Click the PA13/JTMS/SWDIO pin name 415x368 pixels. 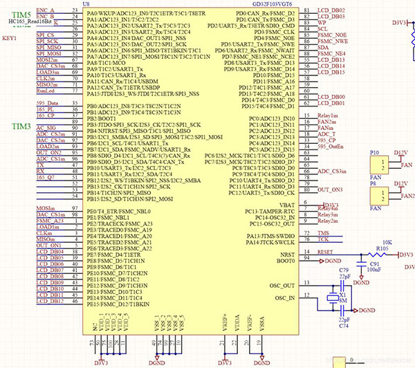point(270,236)
